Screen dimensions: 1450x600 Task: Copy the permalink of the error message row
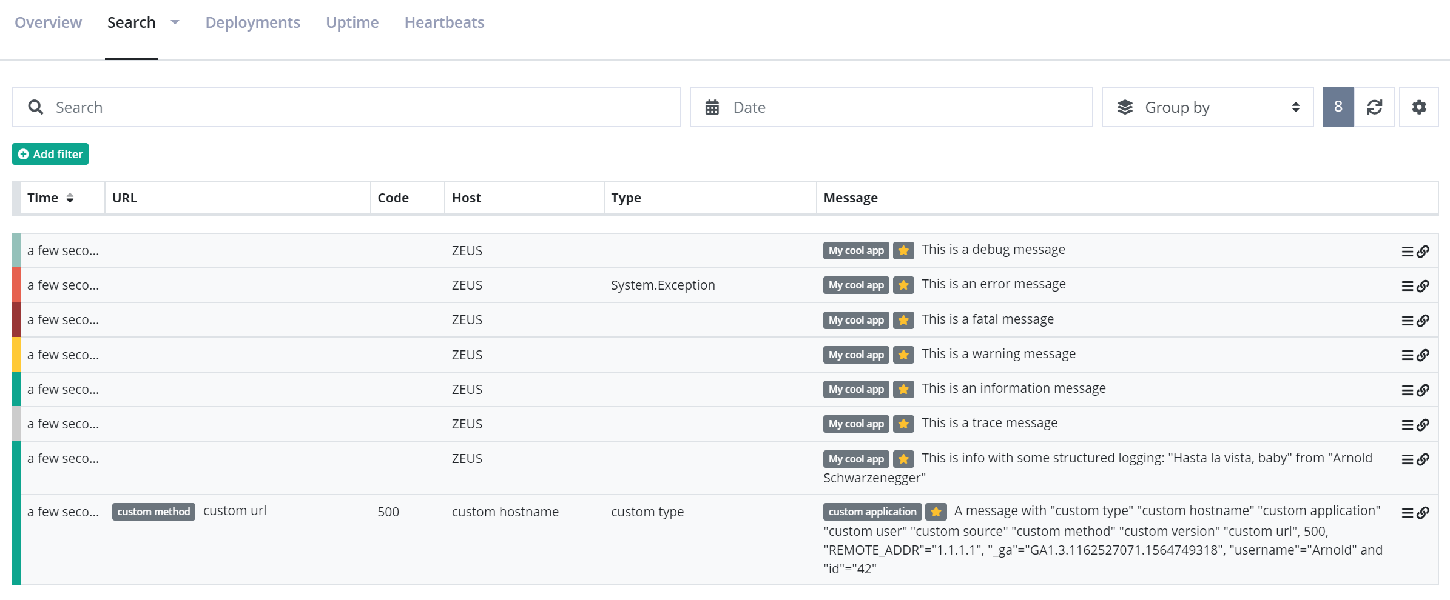(x=1423, y=285)
